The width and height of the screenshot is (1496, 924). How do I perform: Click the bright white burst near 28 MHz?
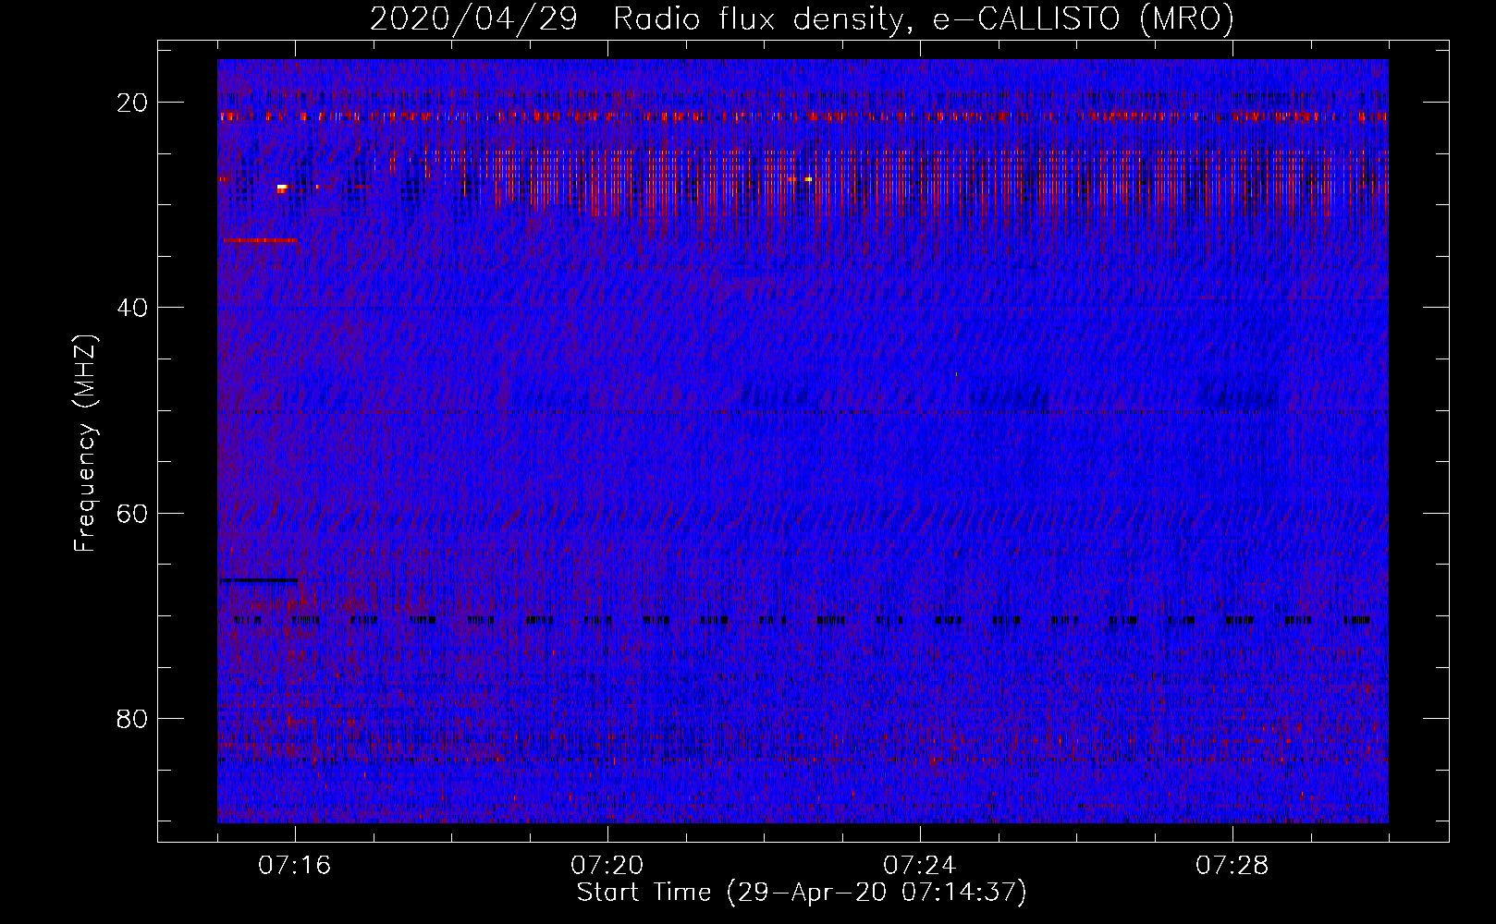click(x=282, y=188)
